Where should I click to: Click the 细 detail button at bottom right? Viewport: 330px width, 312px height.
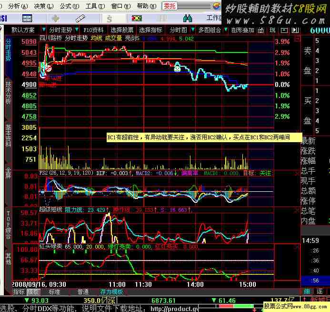[x=307, y=292]
